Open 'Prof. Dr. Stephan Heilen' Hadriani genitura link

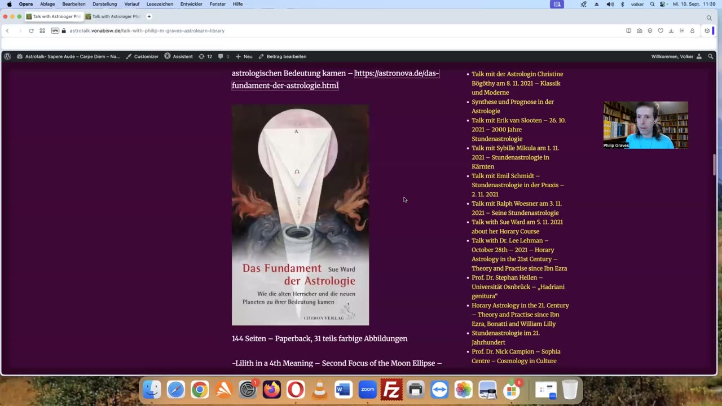point(518,286)
